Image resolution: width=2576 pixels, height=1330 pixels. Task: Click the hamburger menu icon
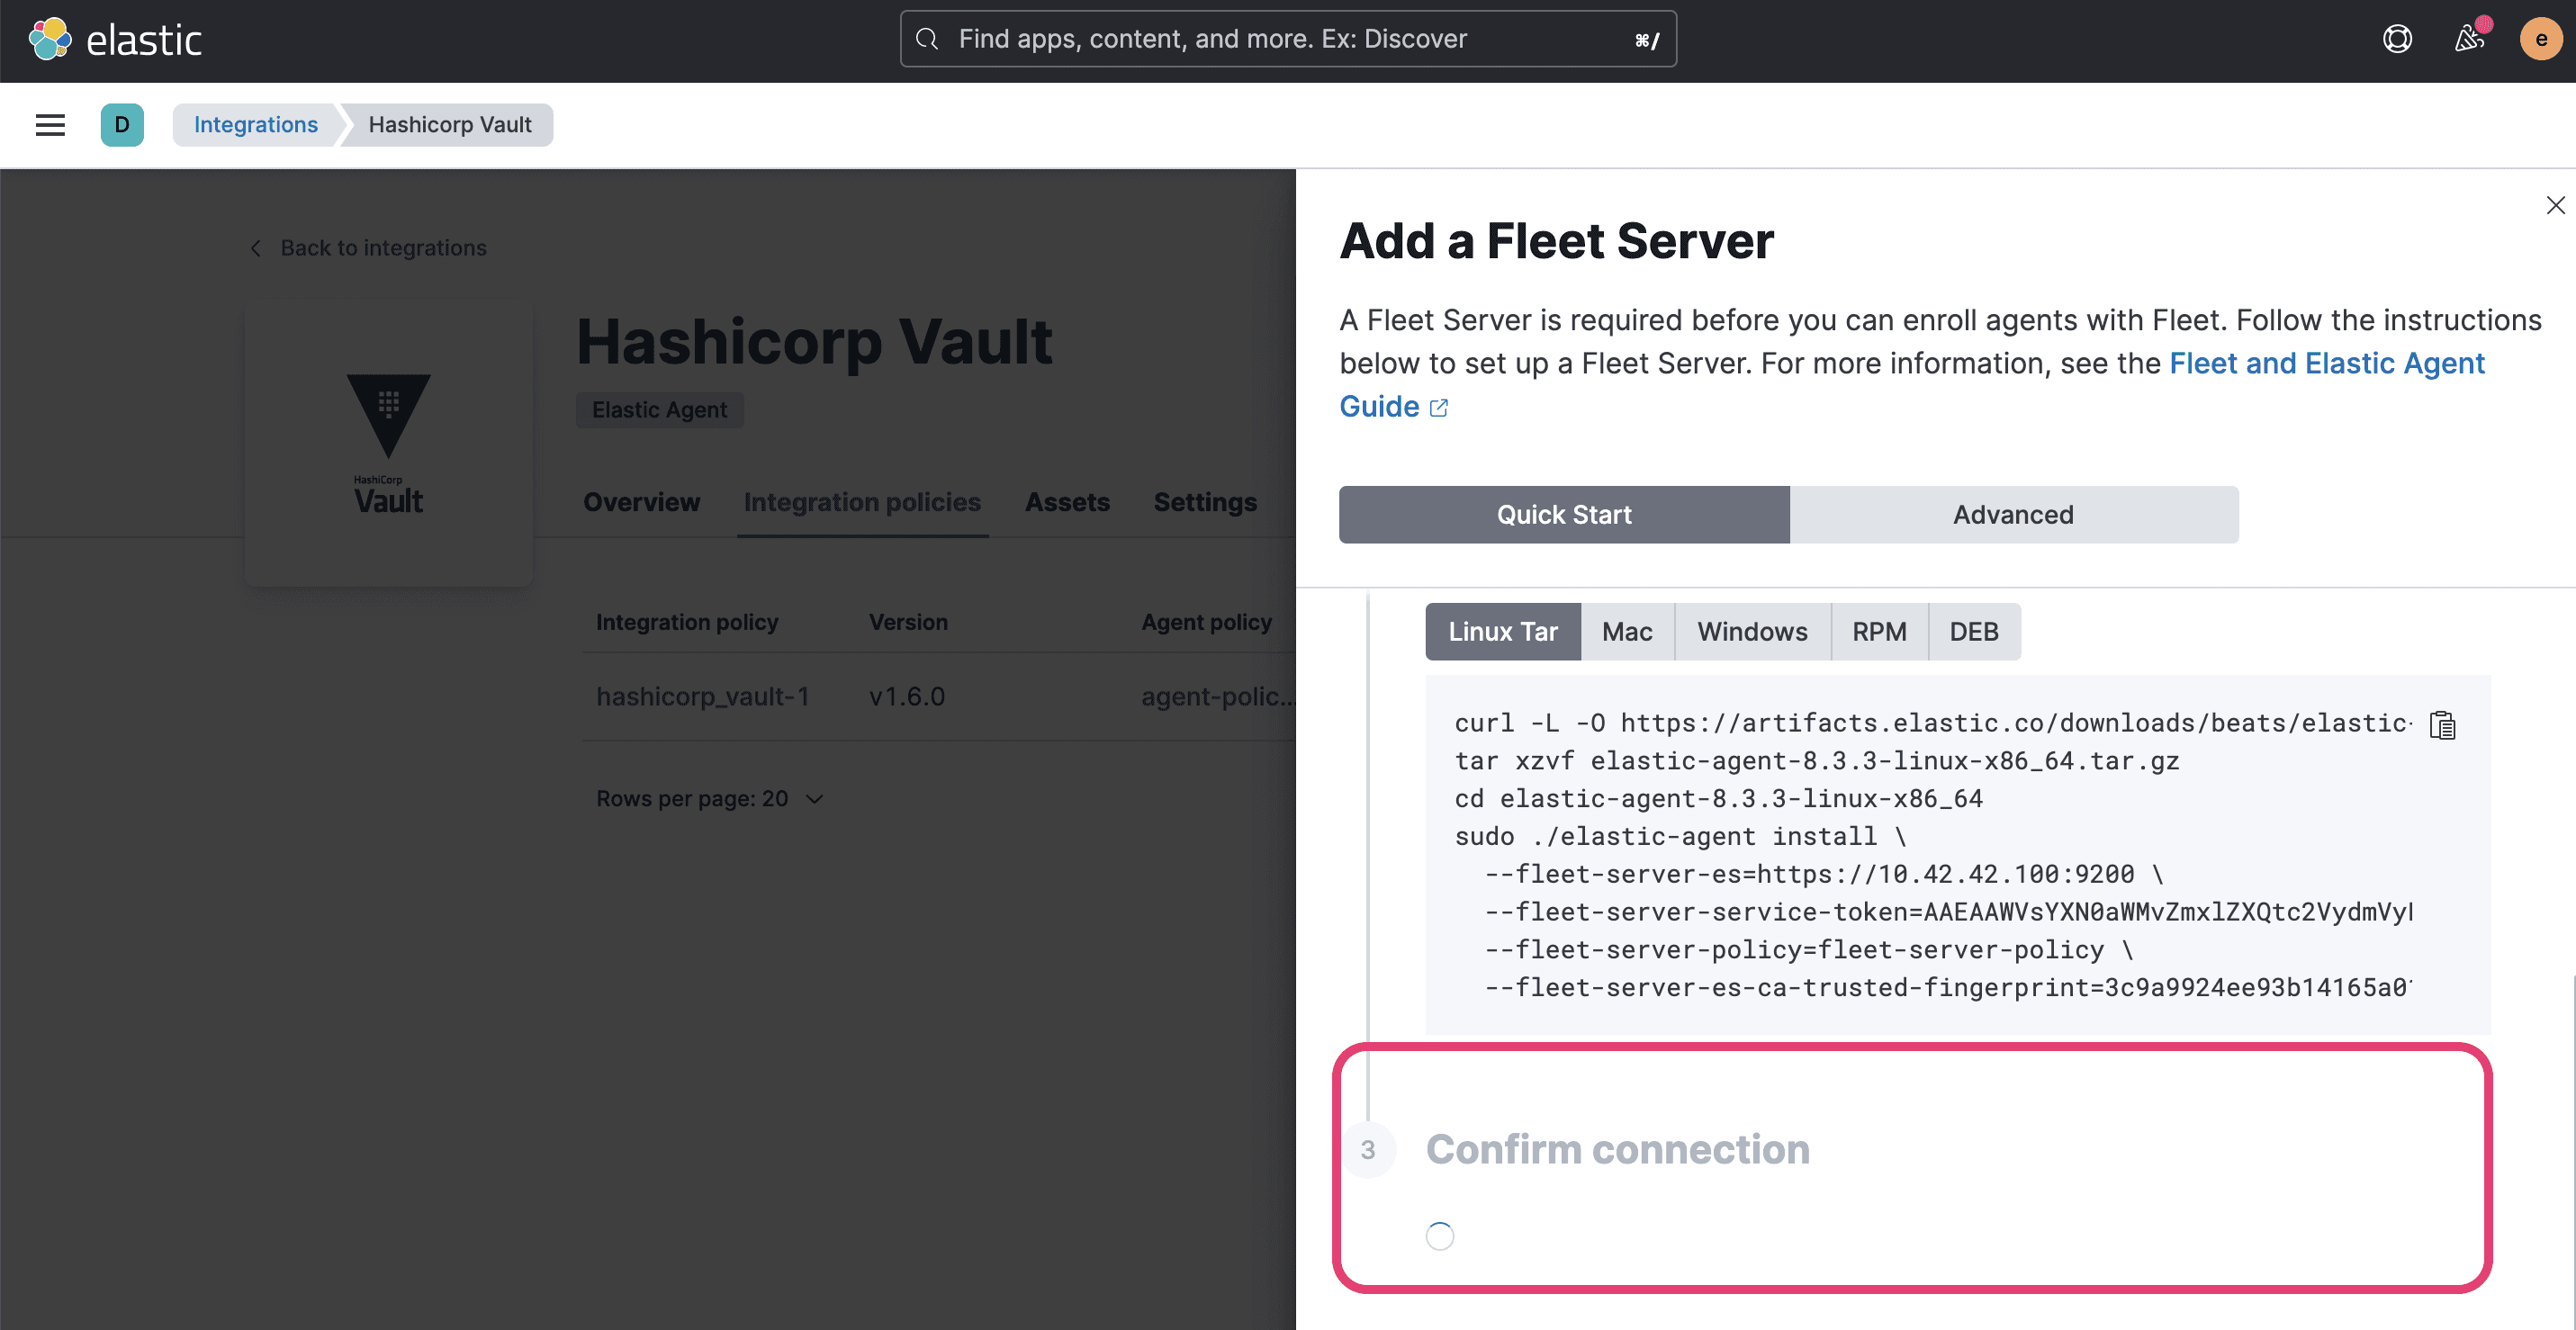click(46, 124)
